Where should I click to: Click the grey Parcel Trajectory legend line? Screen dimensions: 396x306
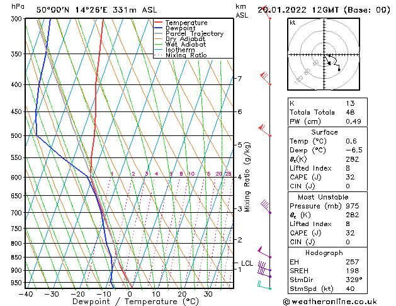click(x=158, y=33)
